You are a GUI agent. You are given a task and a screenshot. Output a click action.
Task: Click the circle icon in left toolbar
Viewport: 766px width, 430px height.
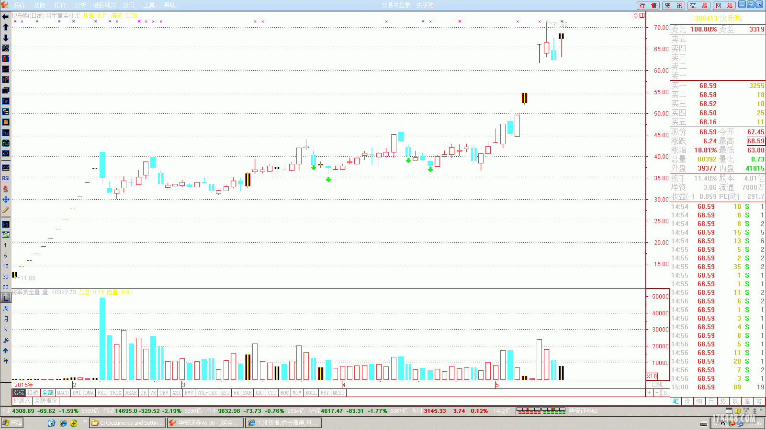[x=5, y=153]
